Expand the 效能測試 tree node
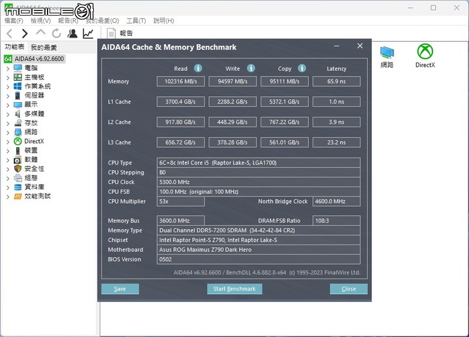469x337 pixels. (x=8, y=196)
